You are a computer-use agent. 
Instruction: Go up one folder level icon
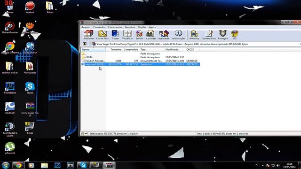85,44
